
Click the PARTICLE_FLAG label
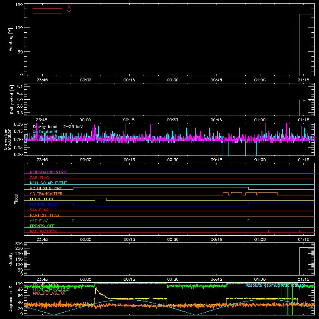click(x=45, y=215)
